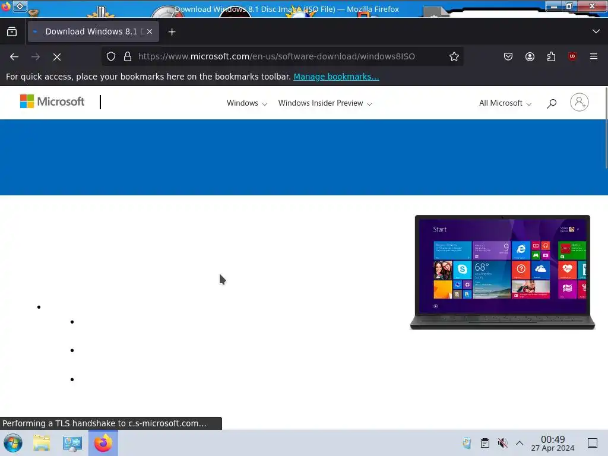Expand Windows Insider Preview menu
Viewport: 608px width, 456px height.
click(325, 103)
